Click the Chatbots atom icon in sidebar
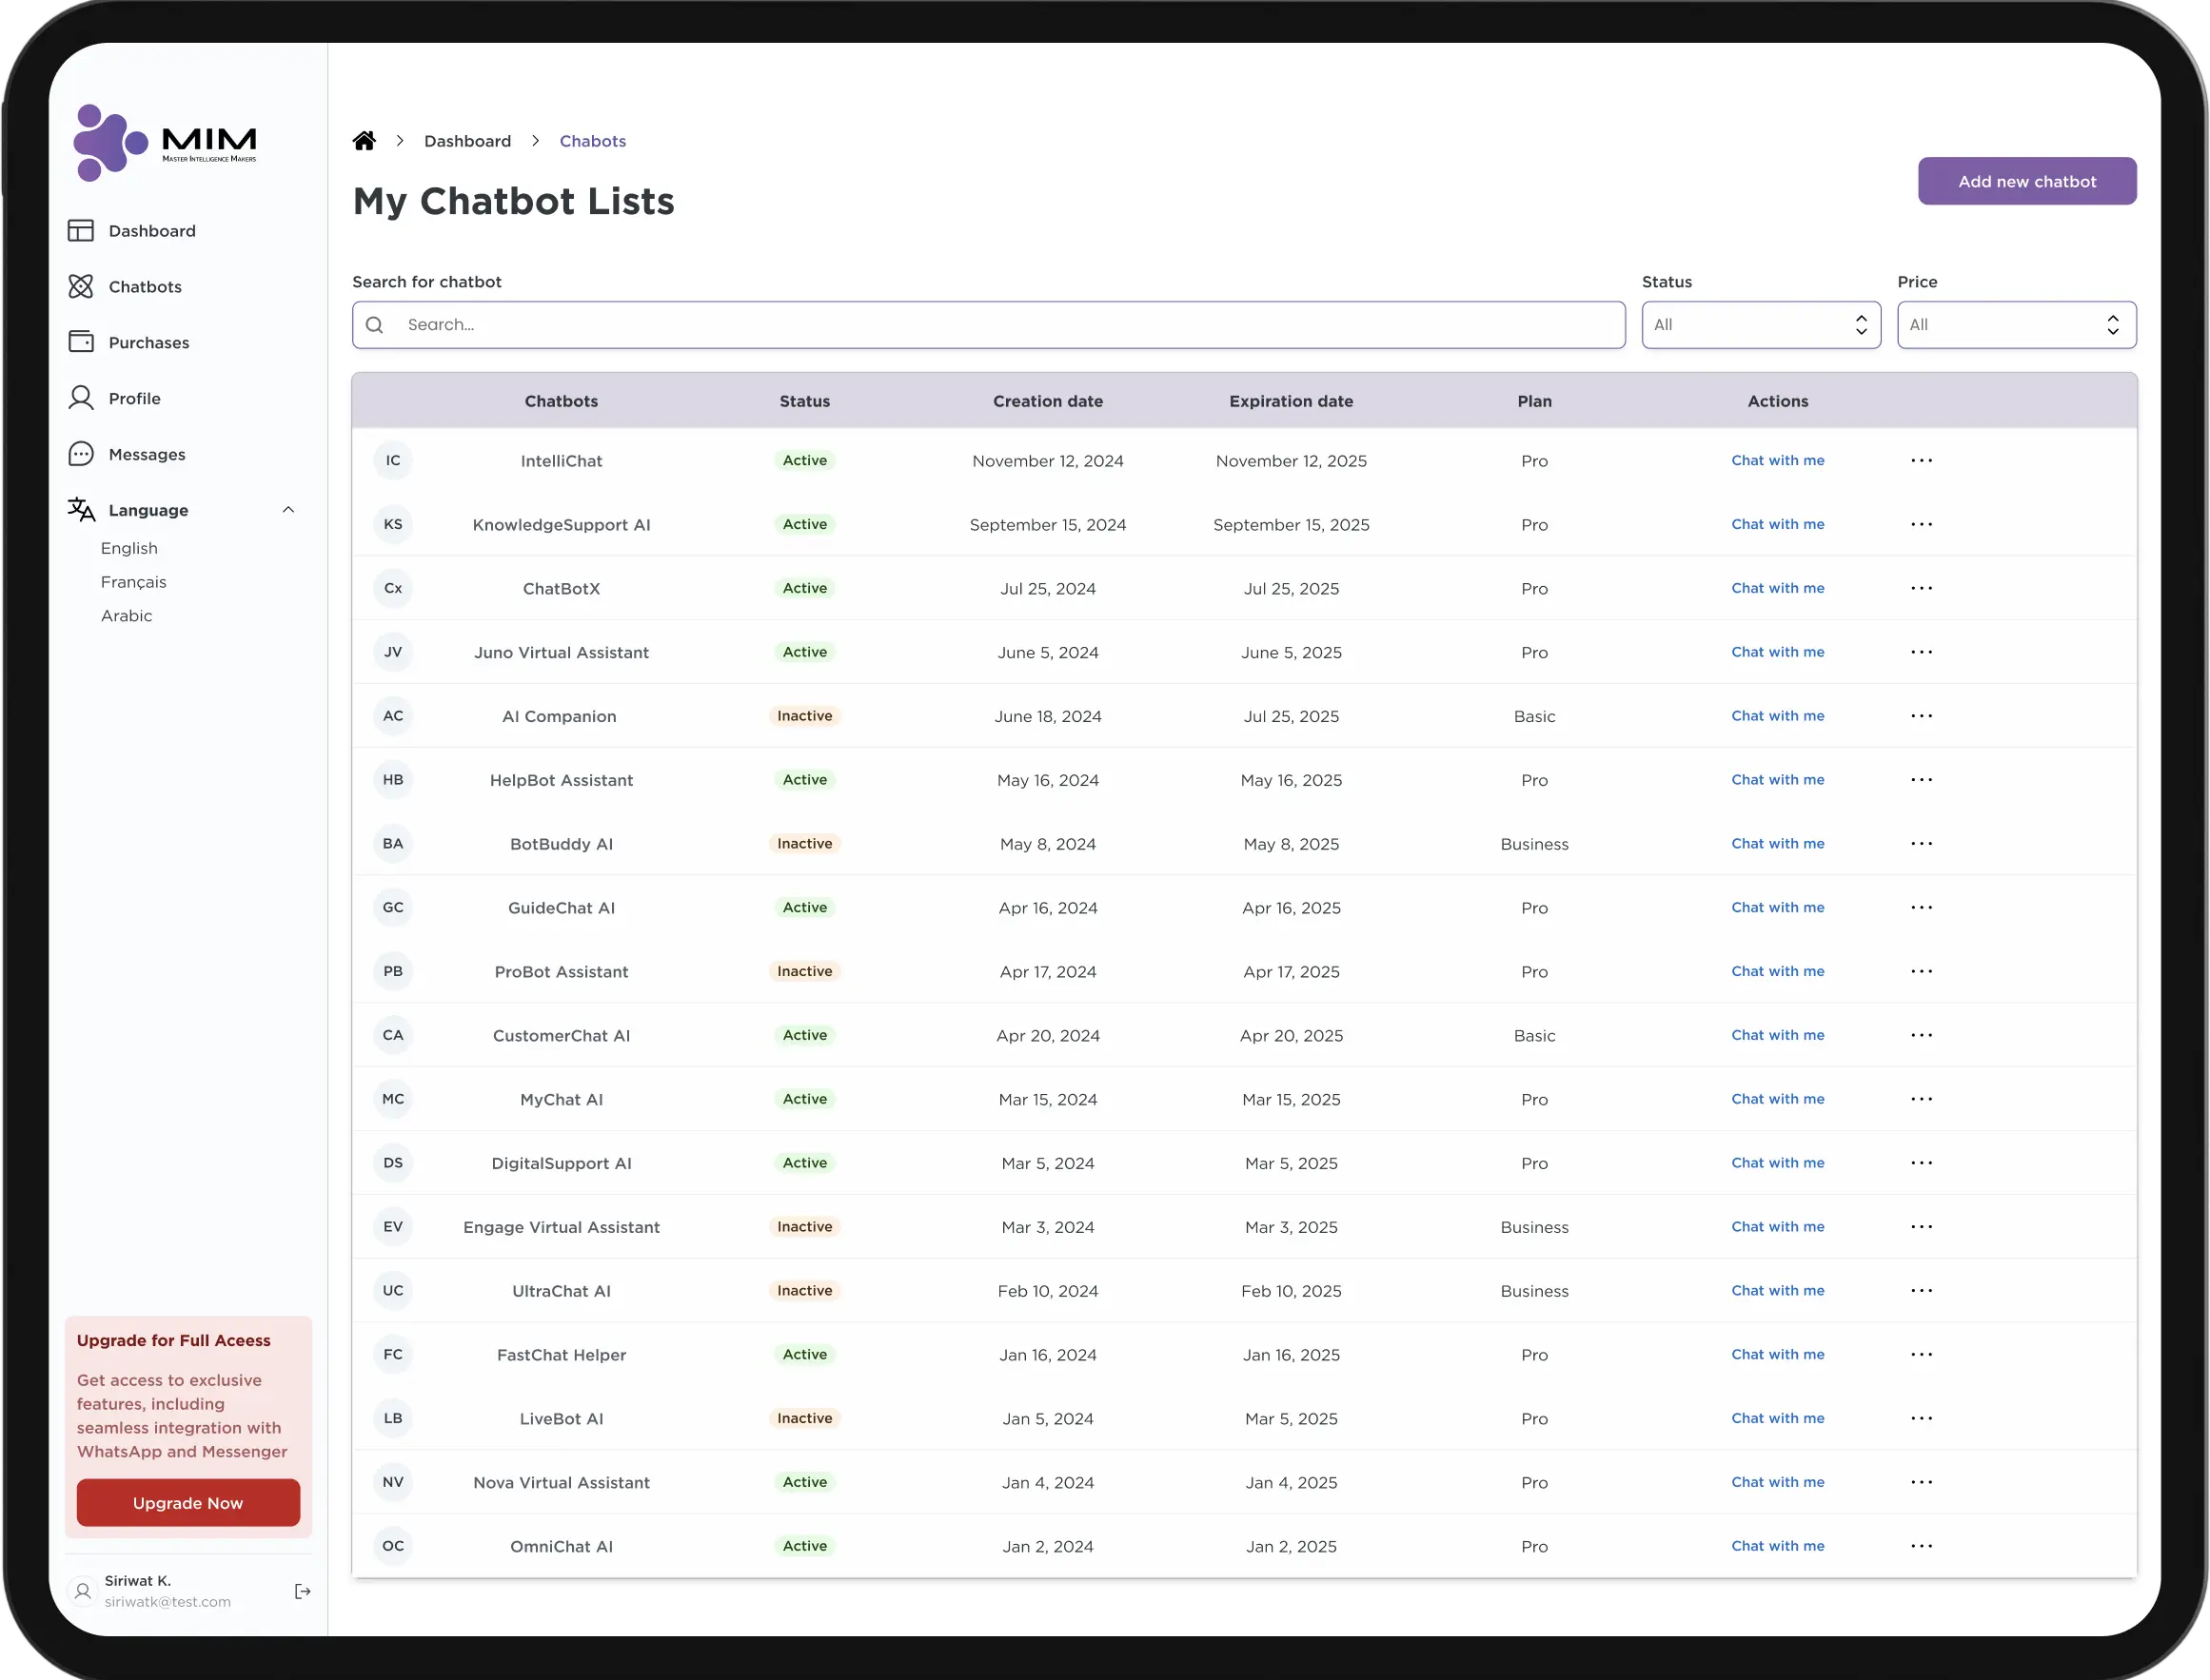 tap(81, 287)
